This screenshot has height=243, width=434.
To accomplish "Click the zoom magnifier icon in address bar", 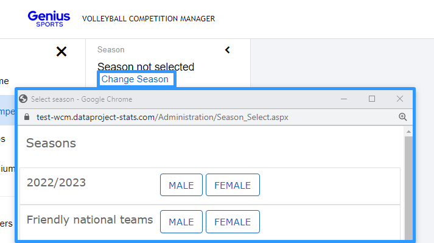I will pos(403,117).
